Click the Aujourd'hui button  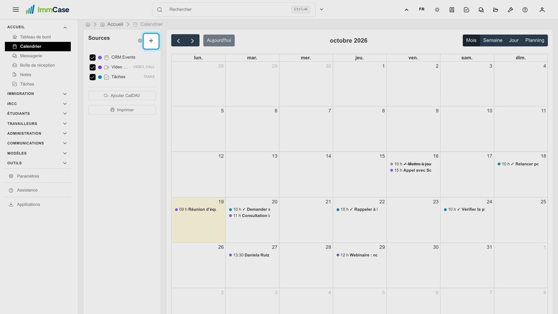pos(219,40)
